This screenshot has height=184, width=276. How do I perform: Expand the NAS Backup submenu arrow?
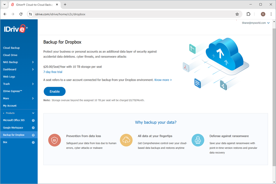33,62
